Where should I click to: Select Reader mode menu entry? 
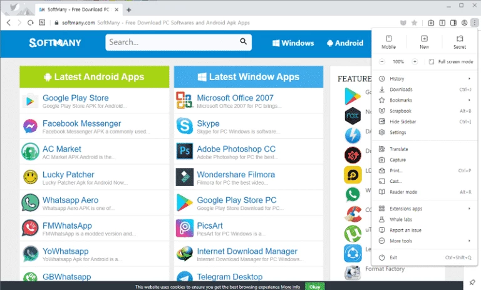point(403,192)
